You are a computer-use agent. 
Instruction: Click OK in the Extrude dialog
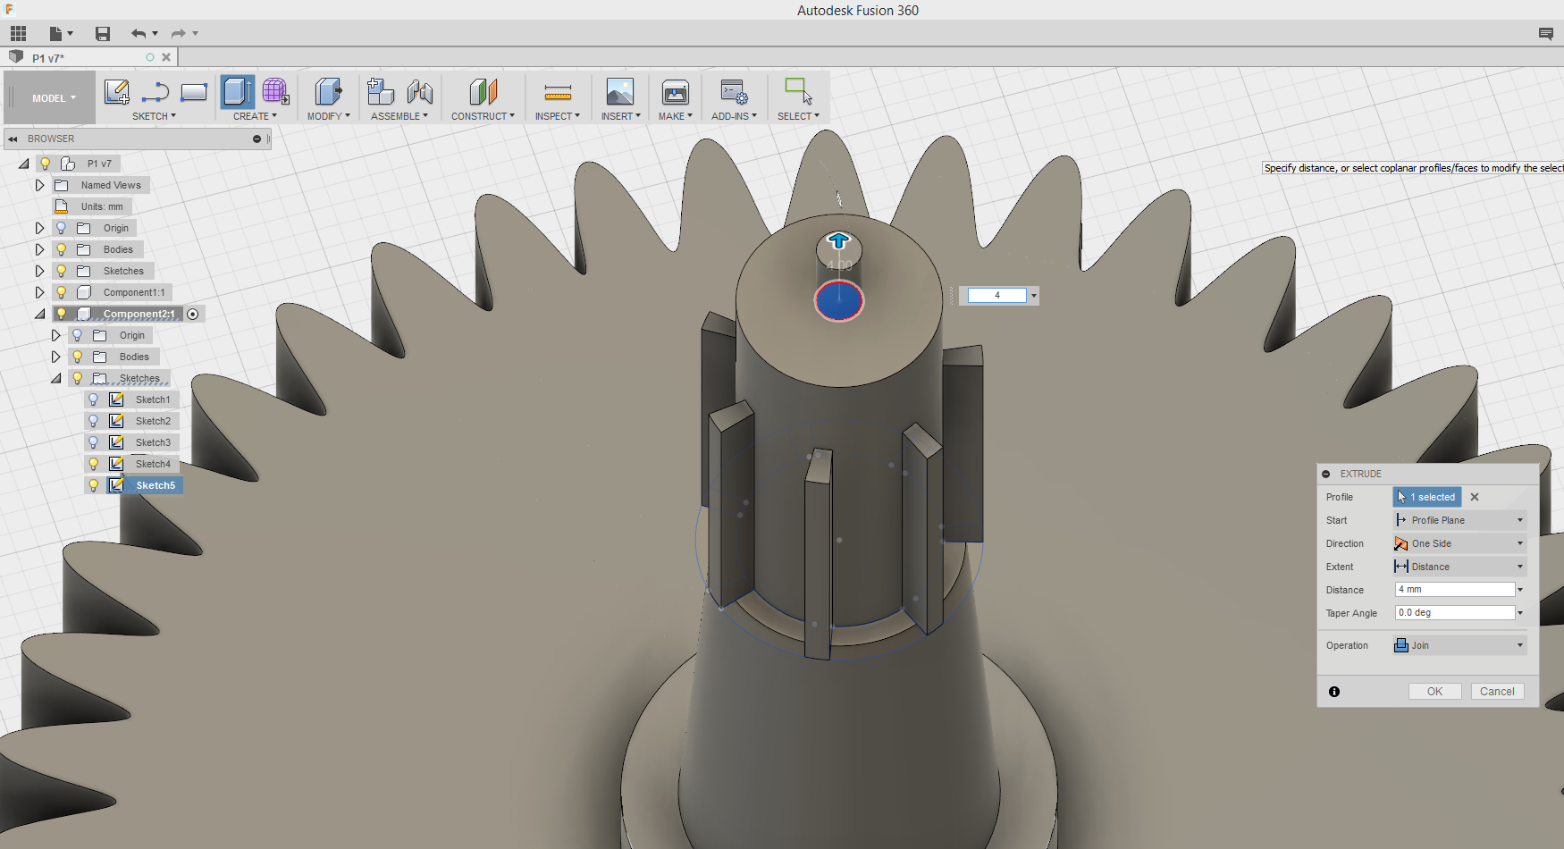click(1434, 692)
